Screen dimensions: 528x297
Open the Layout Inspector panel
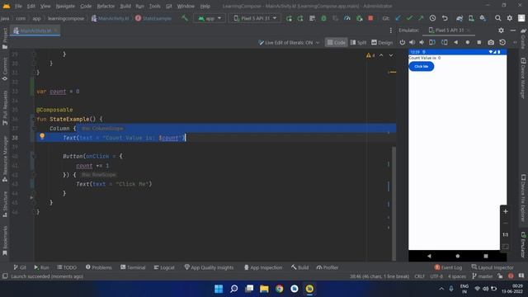click(493, 267)
